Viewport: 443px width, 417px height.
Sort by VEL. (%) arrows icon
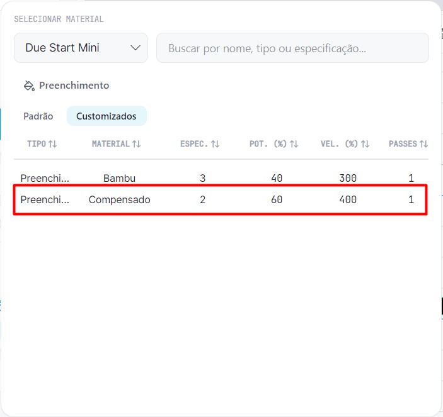coord(365,144)
